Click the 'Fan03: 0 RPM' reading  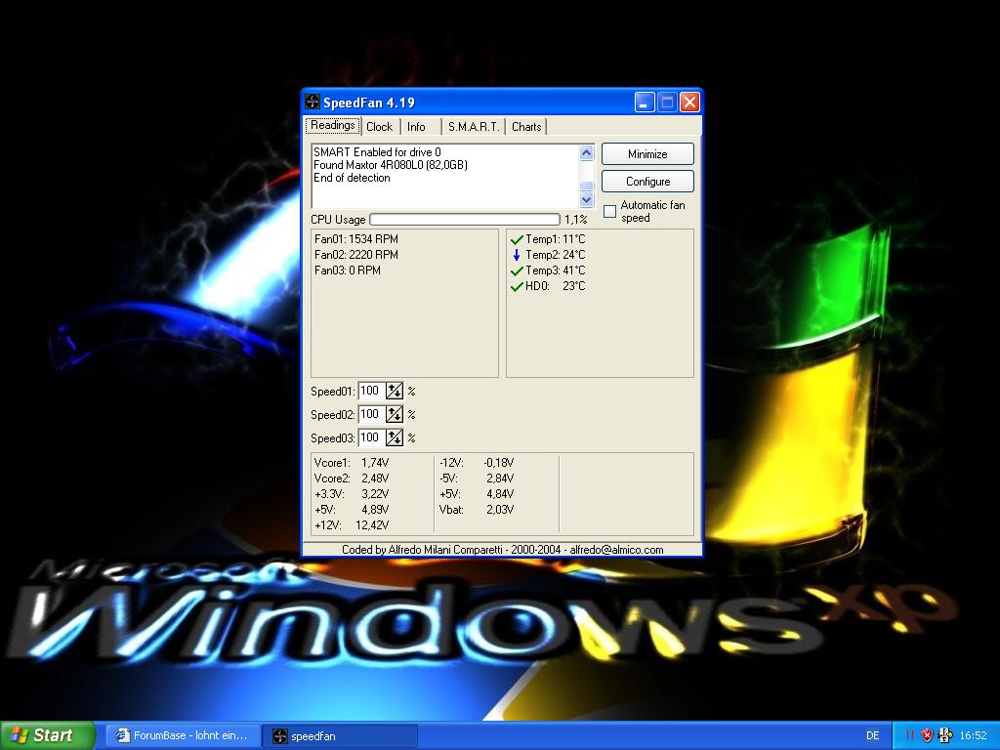347,271
